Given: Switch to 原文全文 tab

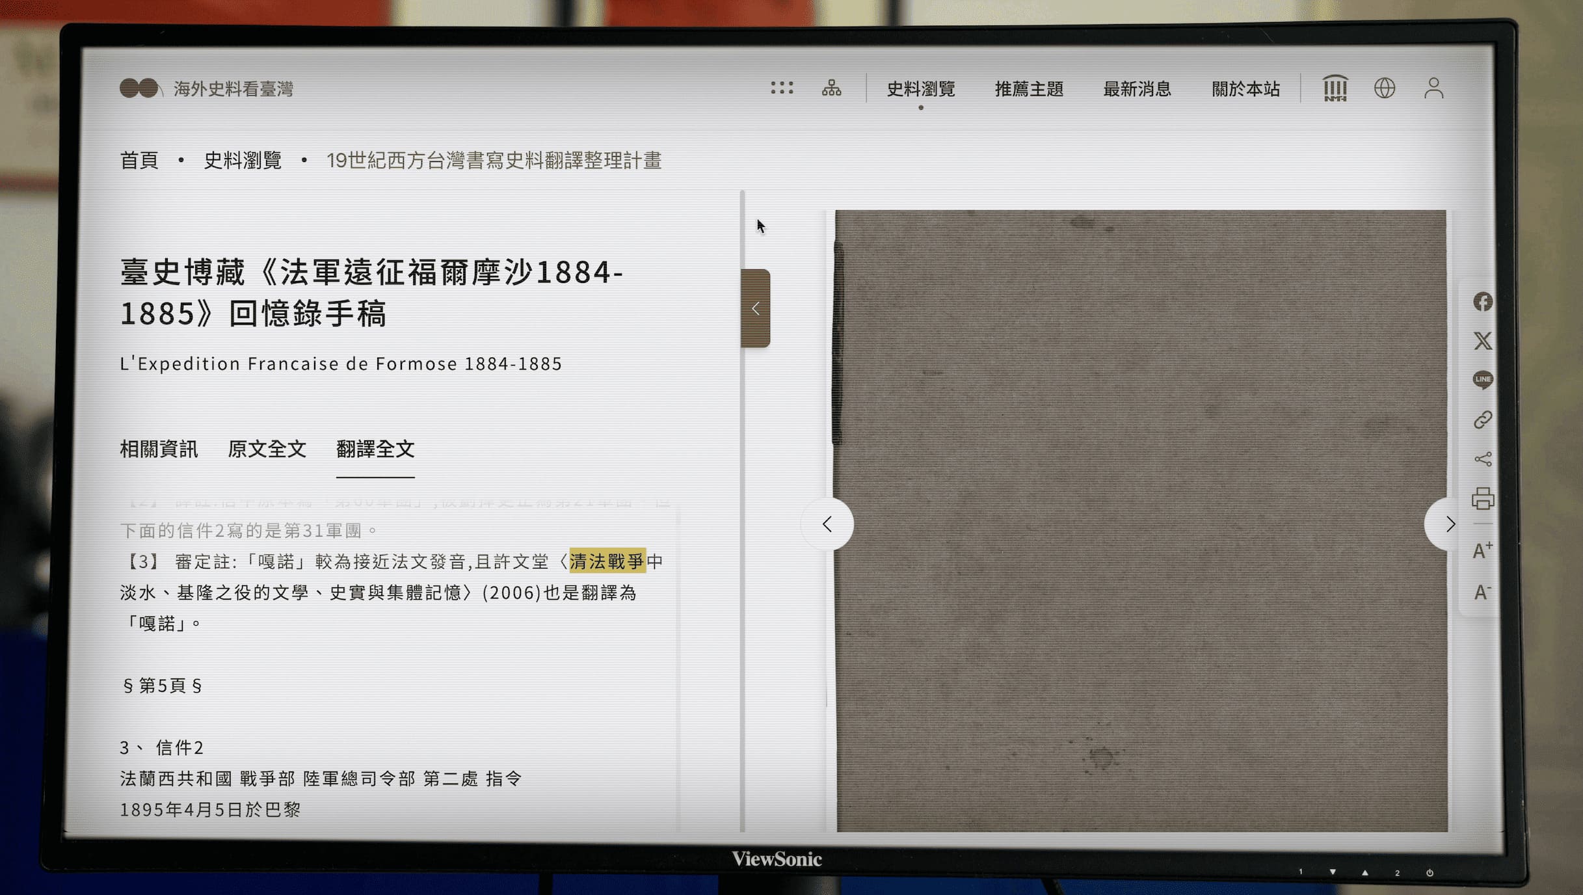Looking at the screenshot, I should coord(267,449).
